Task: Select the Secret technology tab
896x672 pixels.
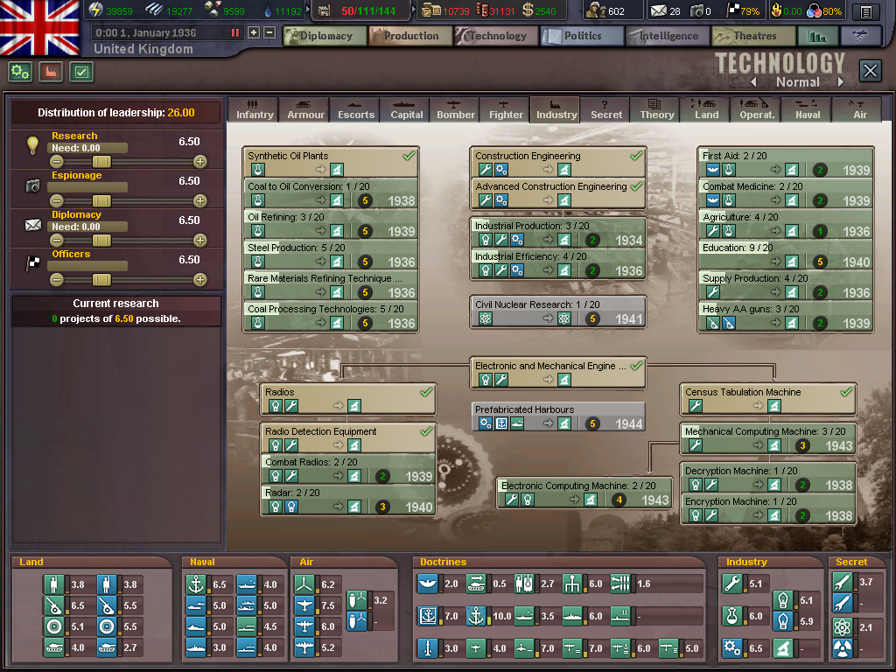Action: click(x=606, y=109)
